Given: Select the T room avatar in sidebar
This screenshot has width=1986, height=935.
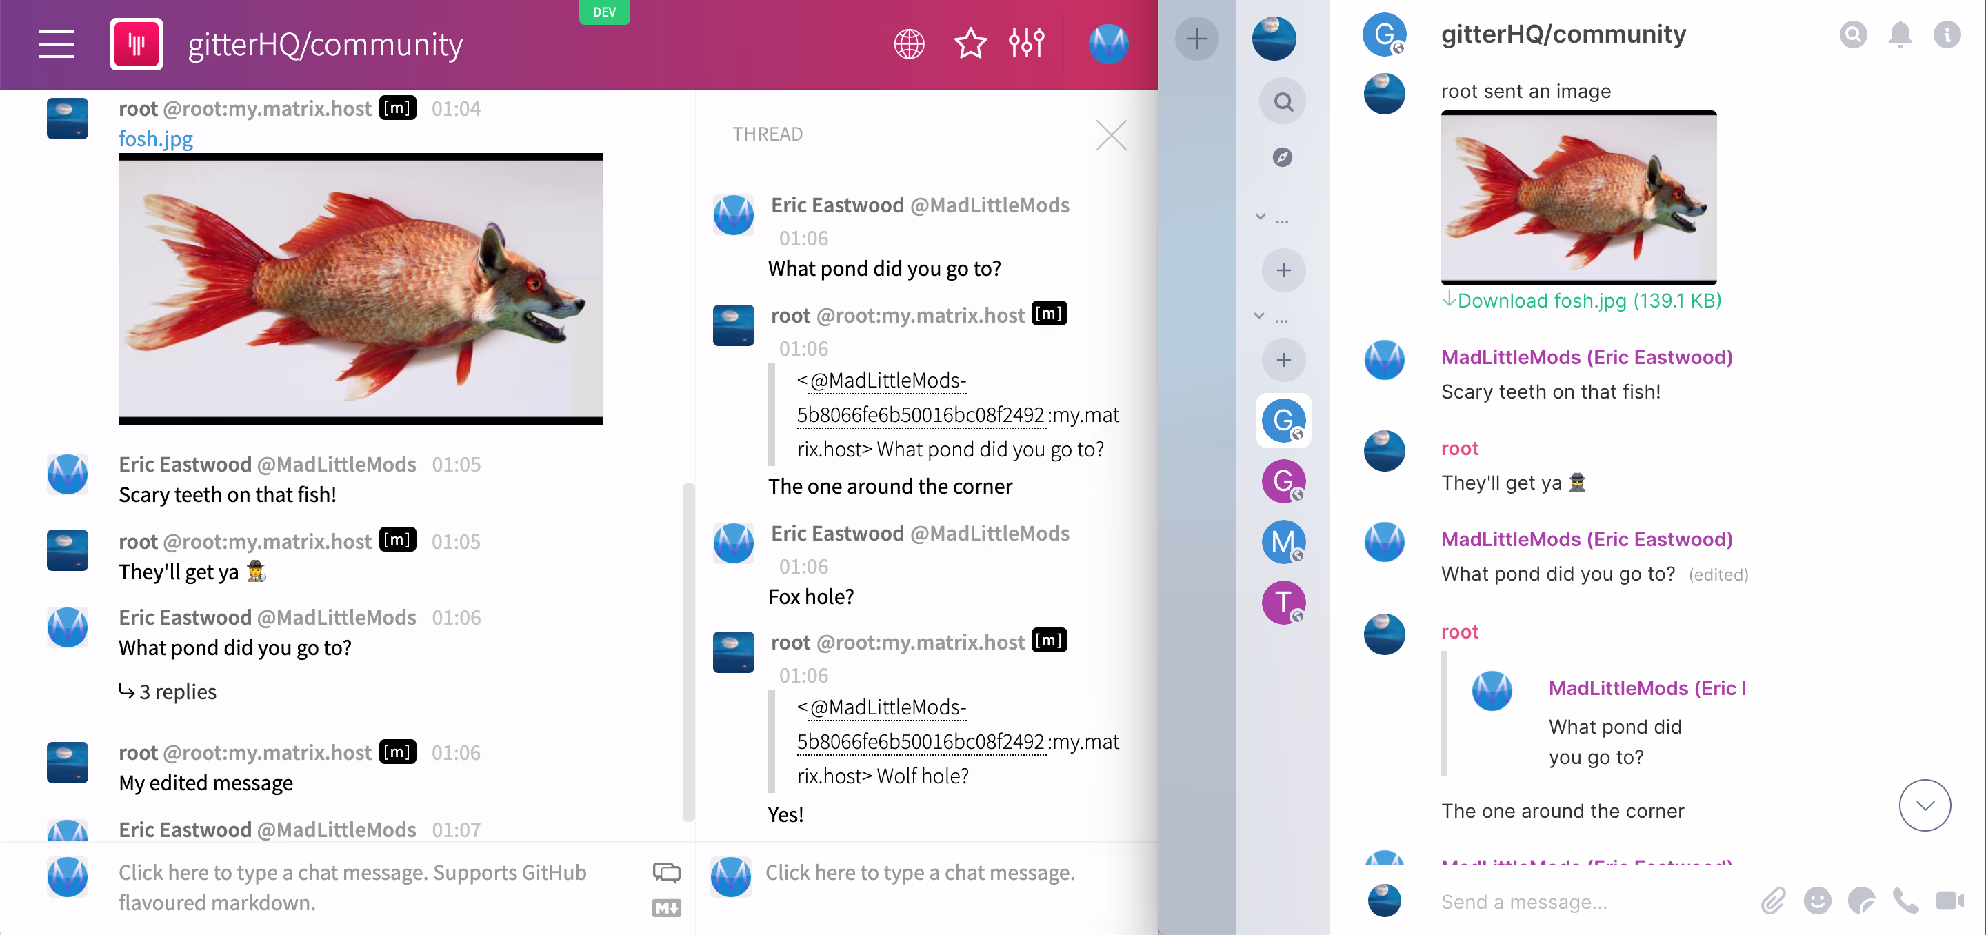Looking at the screenshot, I should (x=1283, y=602).
